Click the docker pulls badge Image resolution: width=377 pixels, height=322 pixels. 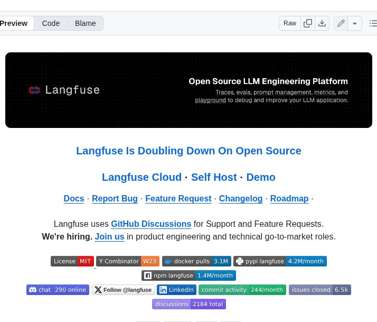pyautogui.click(x=196, y=261)
